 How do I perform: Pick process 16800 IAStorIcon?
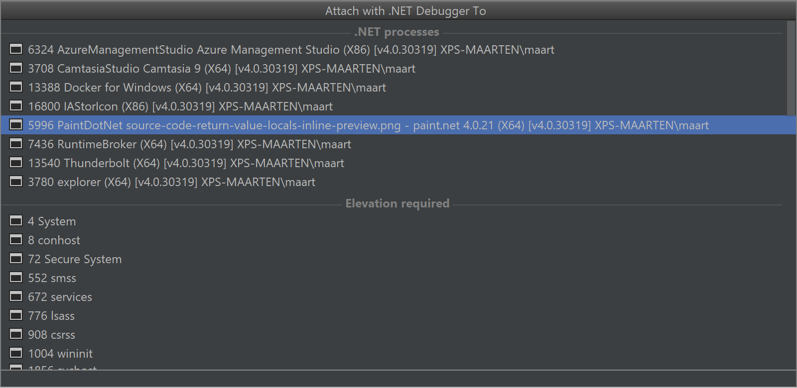[x=394, y=106]
